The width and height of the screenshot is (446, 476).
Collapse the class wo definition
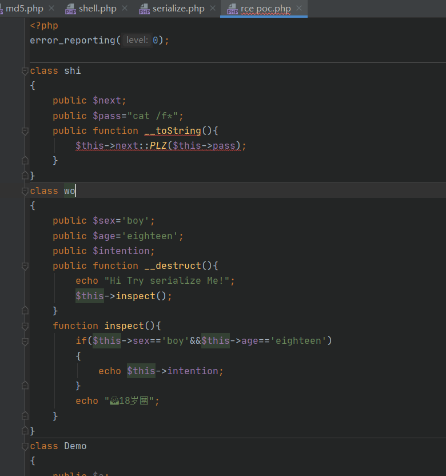[25, 191]
